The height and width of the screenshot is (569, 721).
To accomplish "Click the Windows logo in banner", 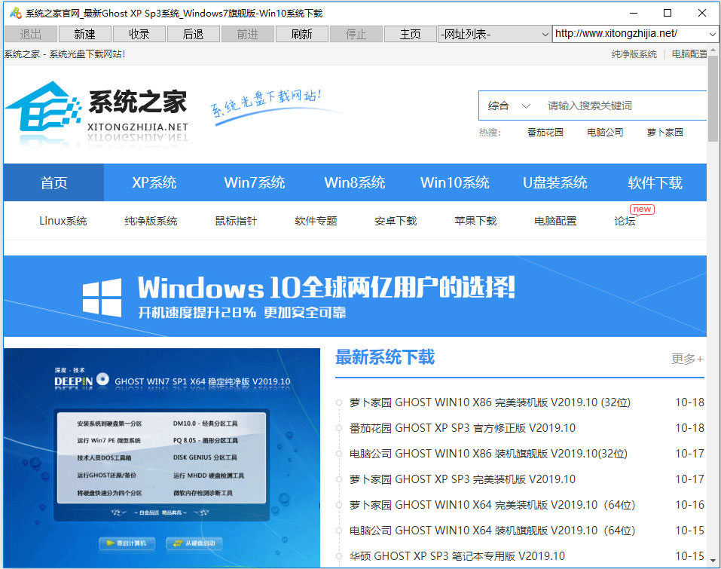I will coord(102,297).
